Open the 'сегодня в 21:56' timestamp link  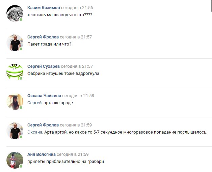(x=77, y=8)
